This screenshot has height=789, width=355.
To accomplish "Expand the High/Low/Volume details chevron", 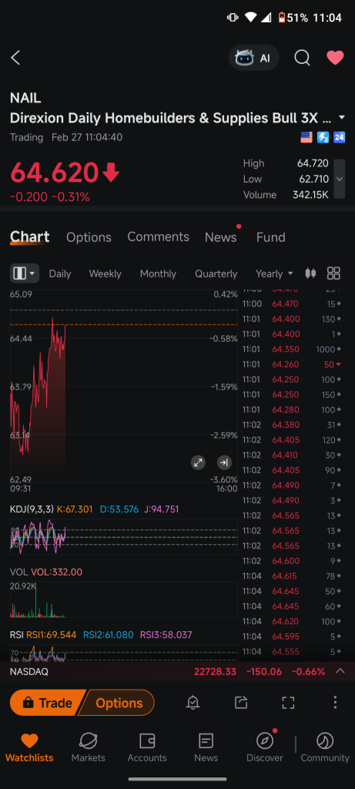I will coord(340,179).
